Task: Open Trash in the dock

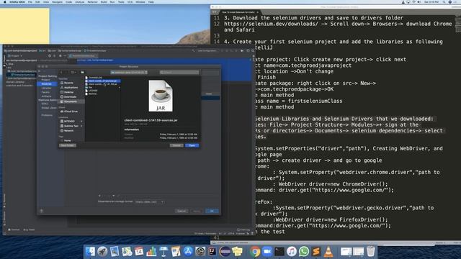Action: coord(371,252)
